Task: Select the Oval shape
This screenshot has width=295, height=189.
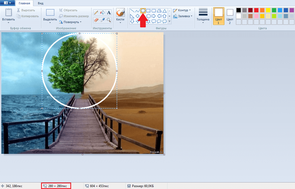Action: (x=143, y=11)
